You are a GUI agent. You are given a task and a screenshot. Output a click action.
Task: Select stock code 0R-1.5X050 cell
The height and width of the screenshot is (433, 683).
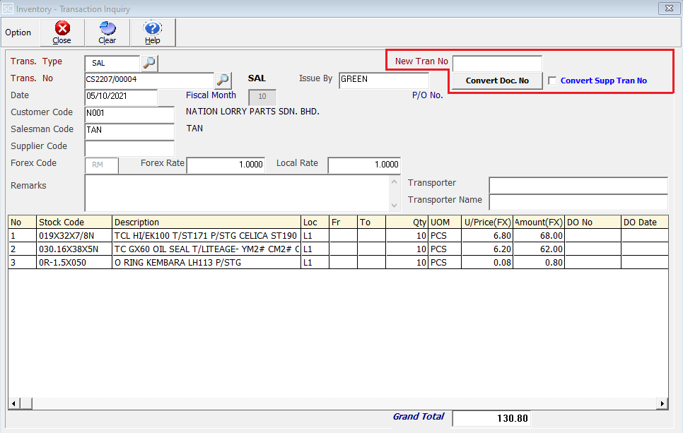click(74, 263)
